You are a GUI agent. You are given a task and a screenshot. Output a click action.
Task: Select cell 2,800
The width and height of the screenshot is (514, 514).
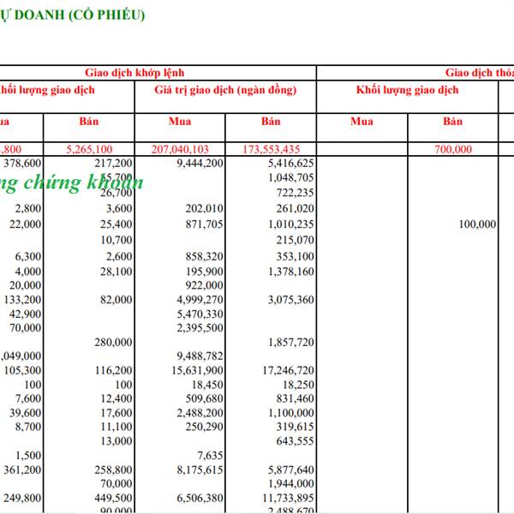[x=28, y=208]
